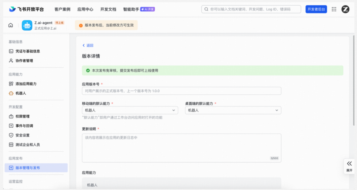Click the Z user avatar
This screenshot has width=357, height=190.
pyautogui.click(x=345, y=9)
